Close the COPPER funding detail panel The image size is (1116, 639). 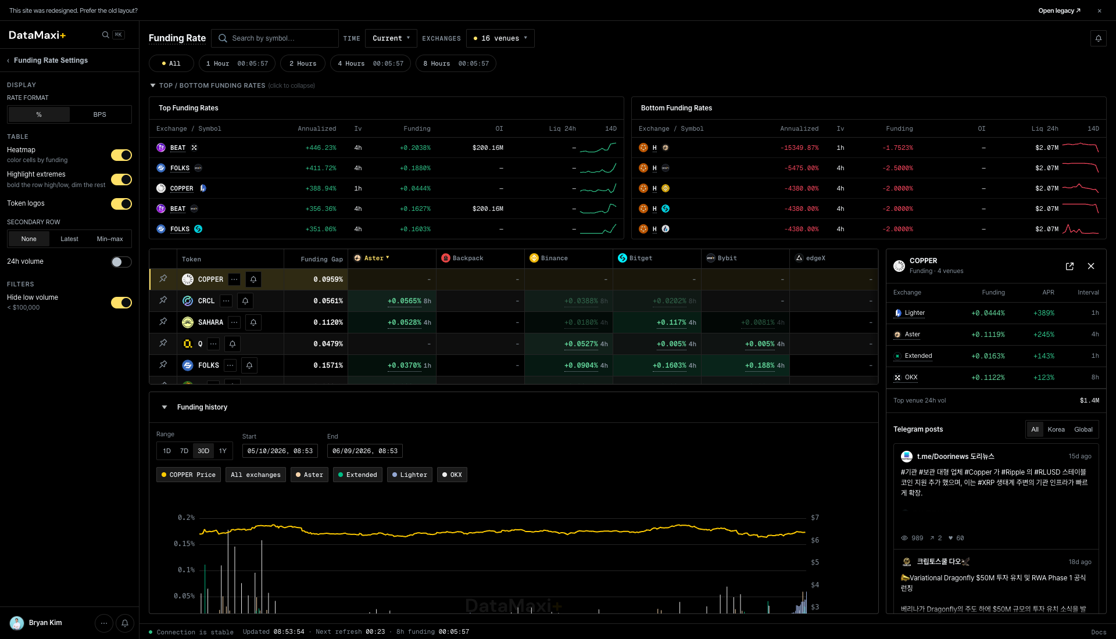(x=1091, y=266)
